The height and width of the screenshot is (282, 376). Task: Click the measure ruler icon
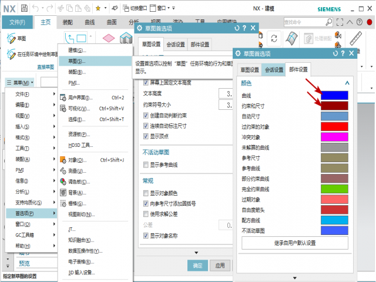pyautogui.click(x=355, y=38)
